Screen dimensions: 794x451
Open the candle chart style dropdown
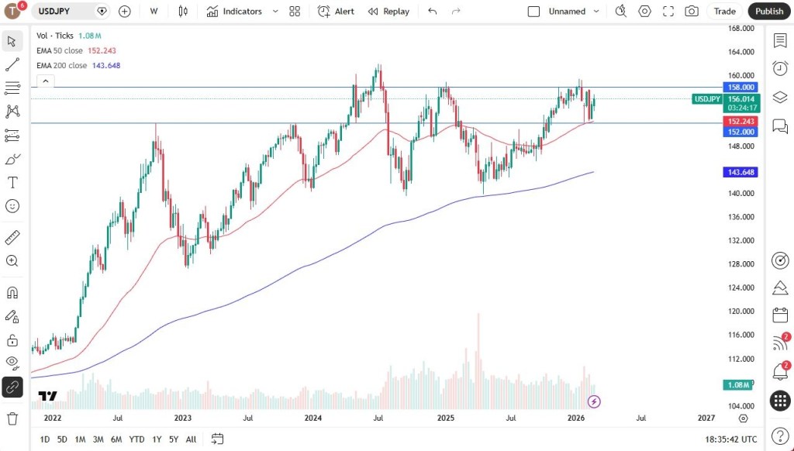183,12
